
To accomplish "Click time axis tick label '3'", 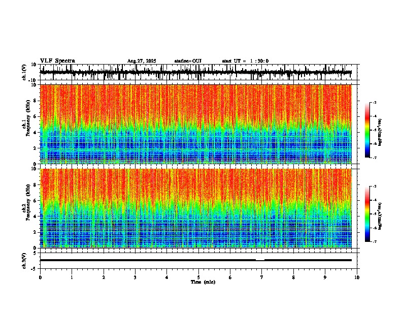I will pos(136,277).
